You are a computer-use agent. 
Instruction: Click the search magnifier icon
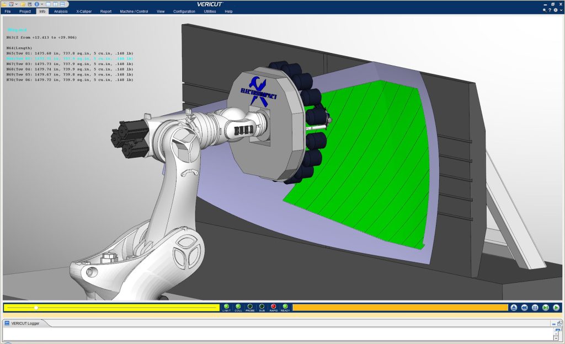point(545,10)
